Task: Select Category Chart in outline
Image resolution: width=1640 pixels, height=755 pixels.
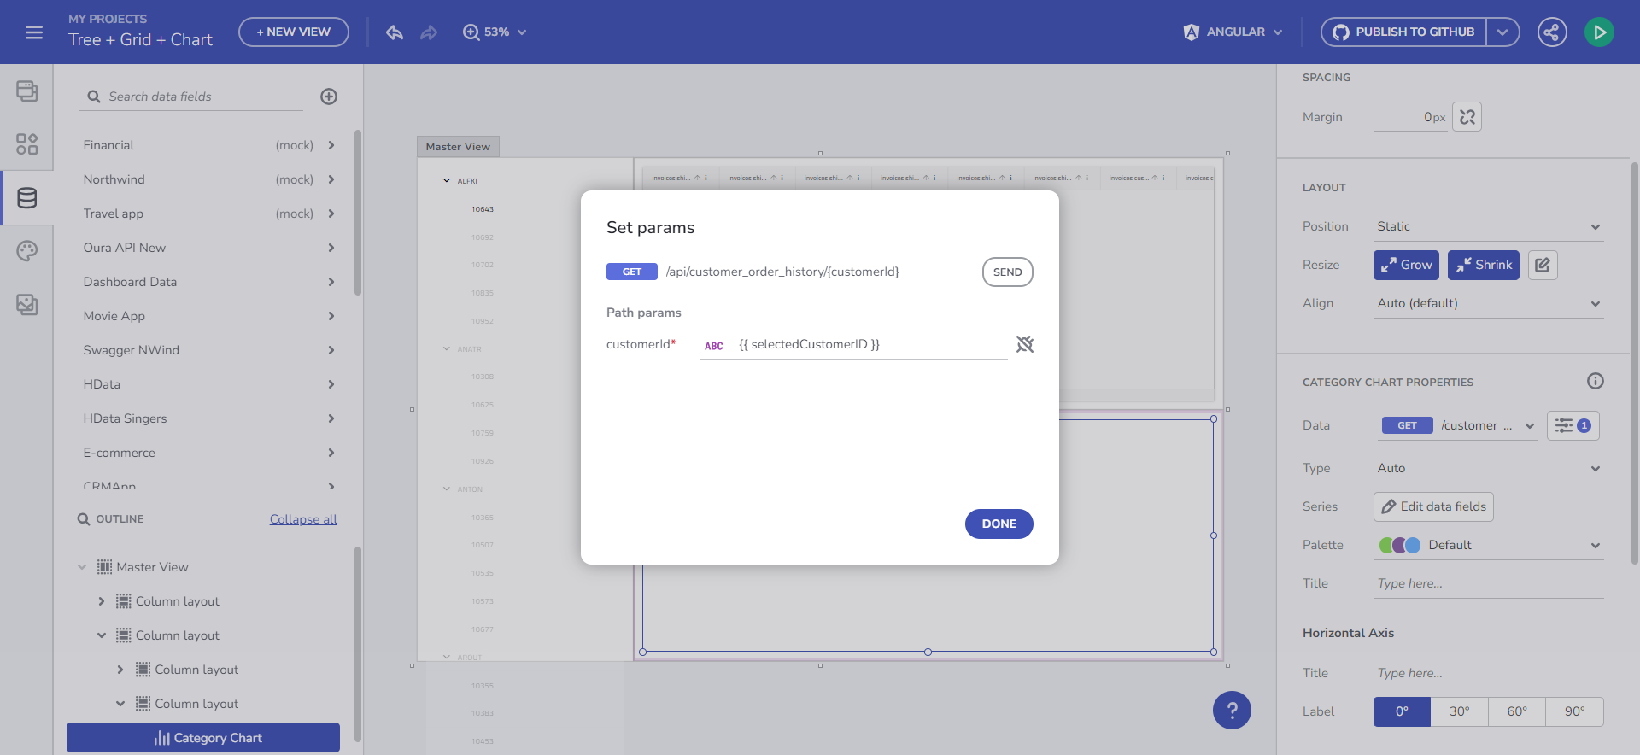Action: (203, 738)
